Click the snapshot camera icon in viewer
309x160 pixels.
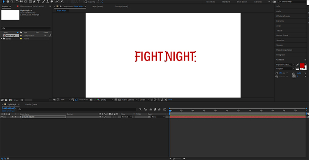click(x=91, y=100)
